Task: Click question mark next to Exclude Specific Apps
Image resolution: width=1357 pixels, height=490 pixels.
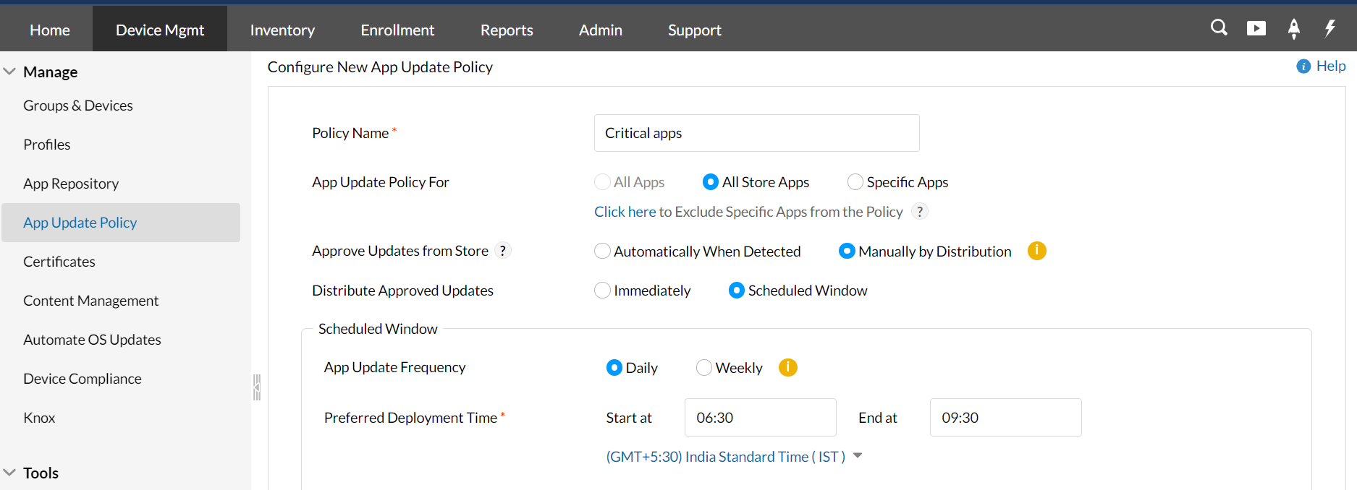Action: [920, 212]
